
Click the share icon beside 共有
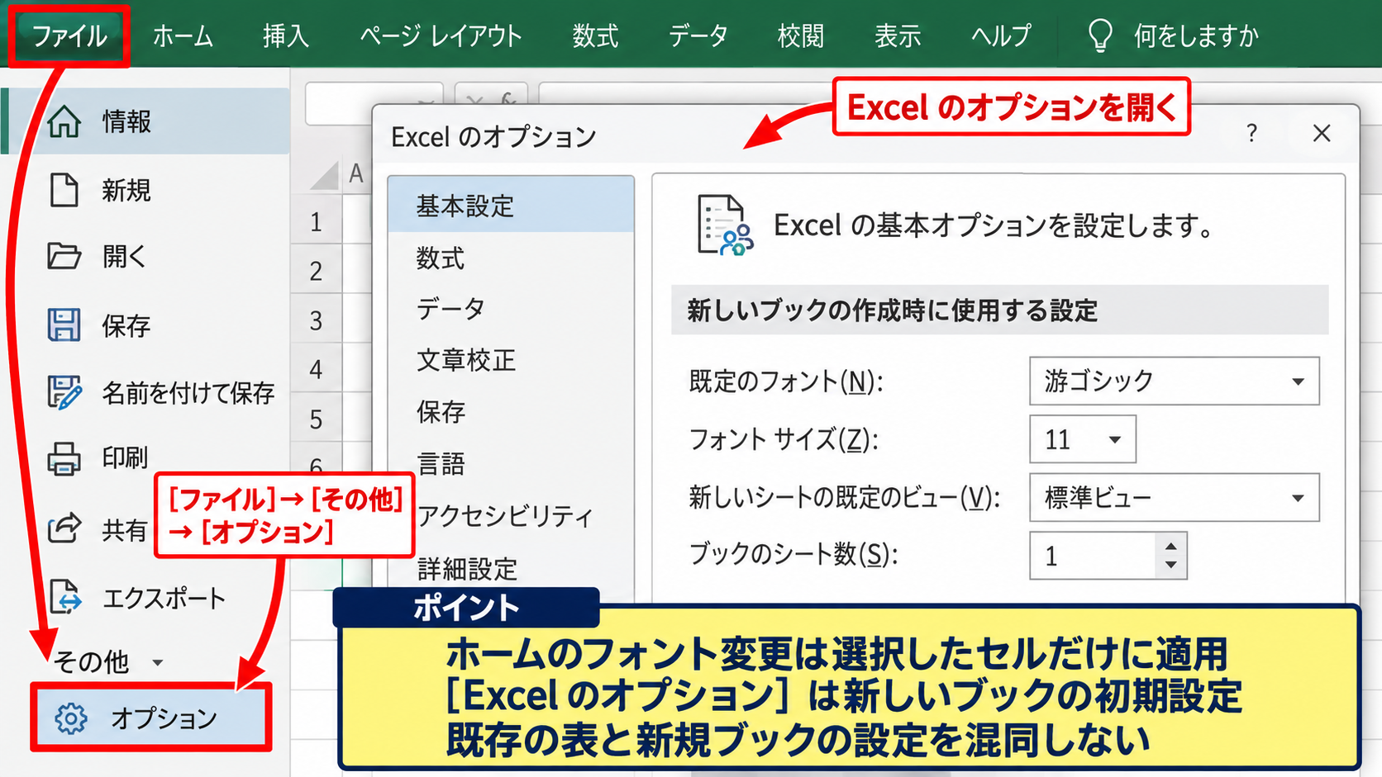[64, 527]
